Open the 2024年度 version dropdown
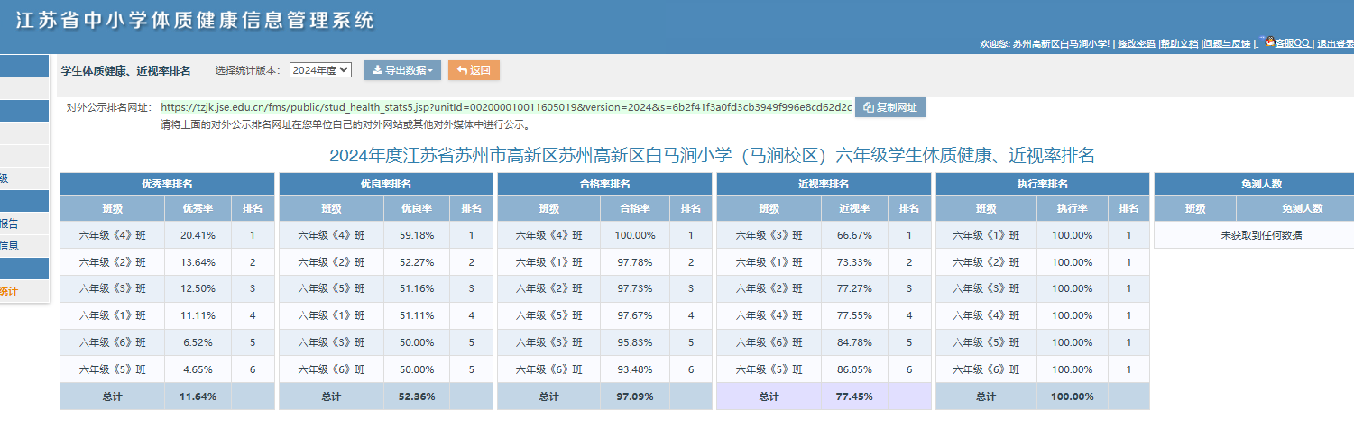Screen dimensions: 1354x428 pyautogui.click(x=320, y=70)
